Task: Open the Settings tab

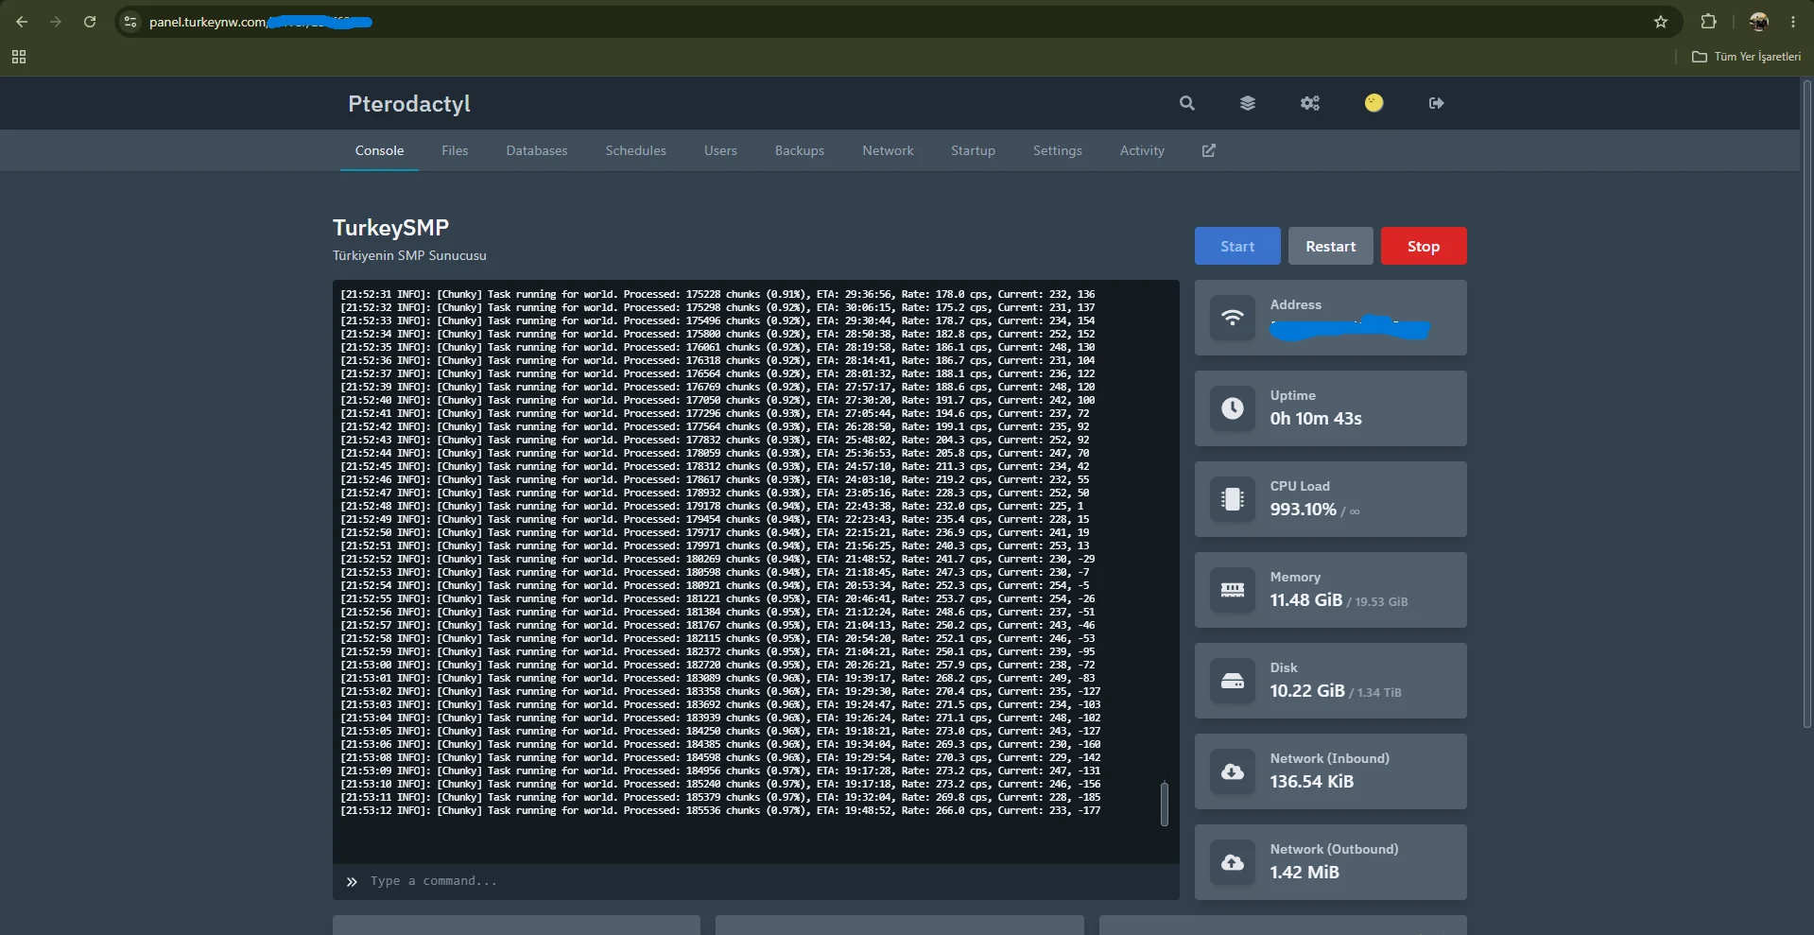Action: (x=1058, y=150)
